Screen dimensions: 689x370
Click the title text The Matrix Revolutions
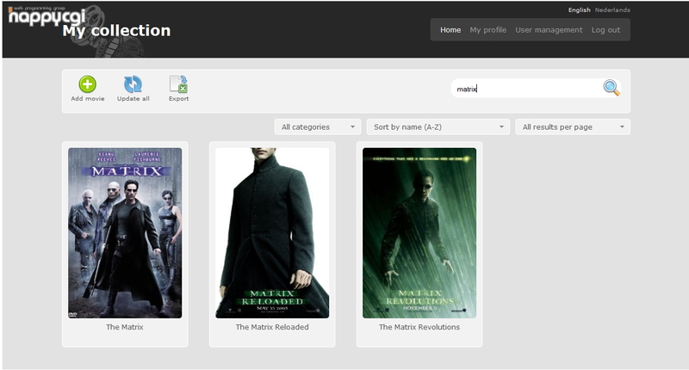click(419, 327)
